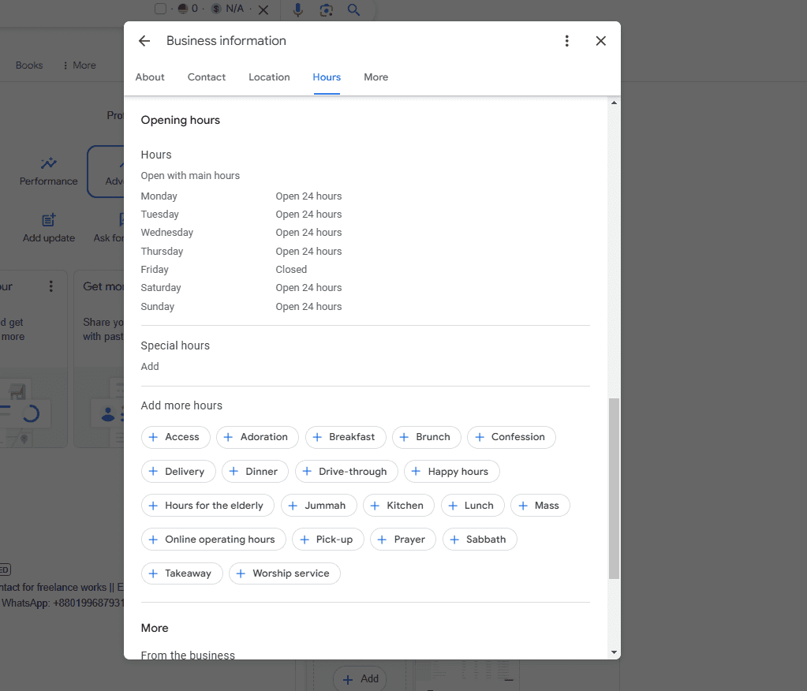Add Sabbath hours chip

tap(479, 540)
